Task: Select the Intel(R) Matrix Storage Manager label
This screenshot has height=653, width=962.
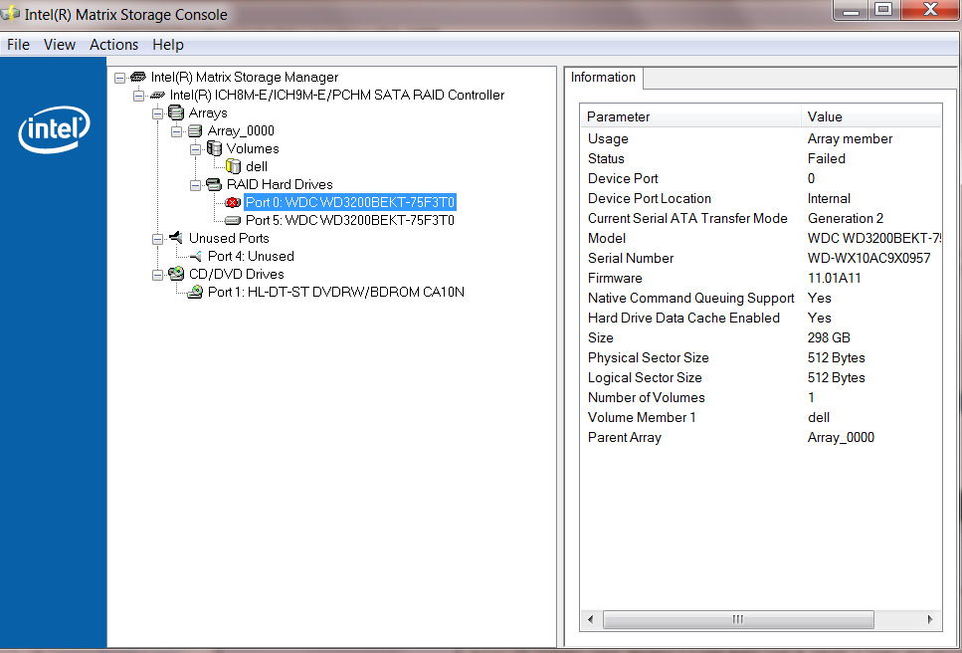Action: 244,78
